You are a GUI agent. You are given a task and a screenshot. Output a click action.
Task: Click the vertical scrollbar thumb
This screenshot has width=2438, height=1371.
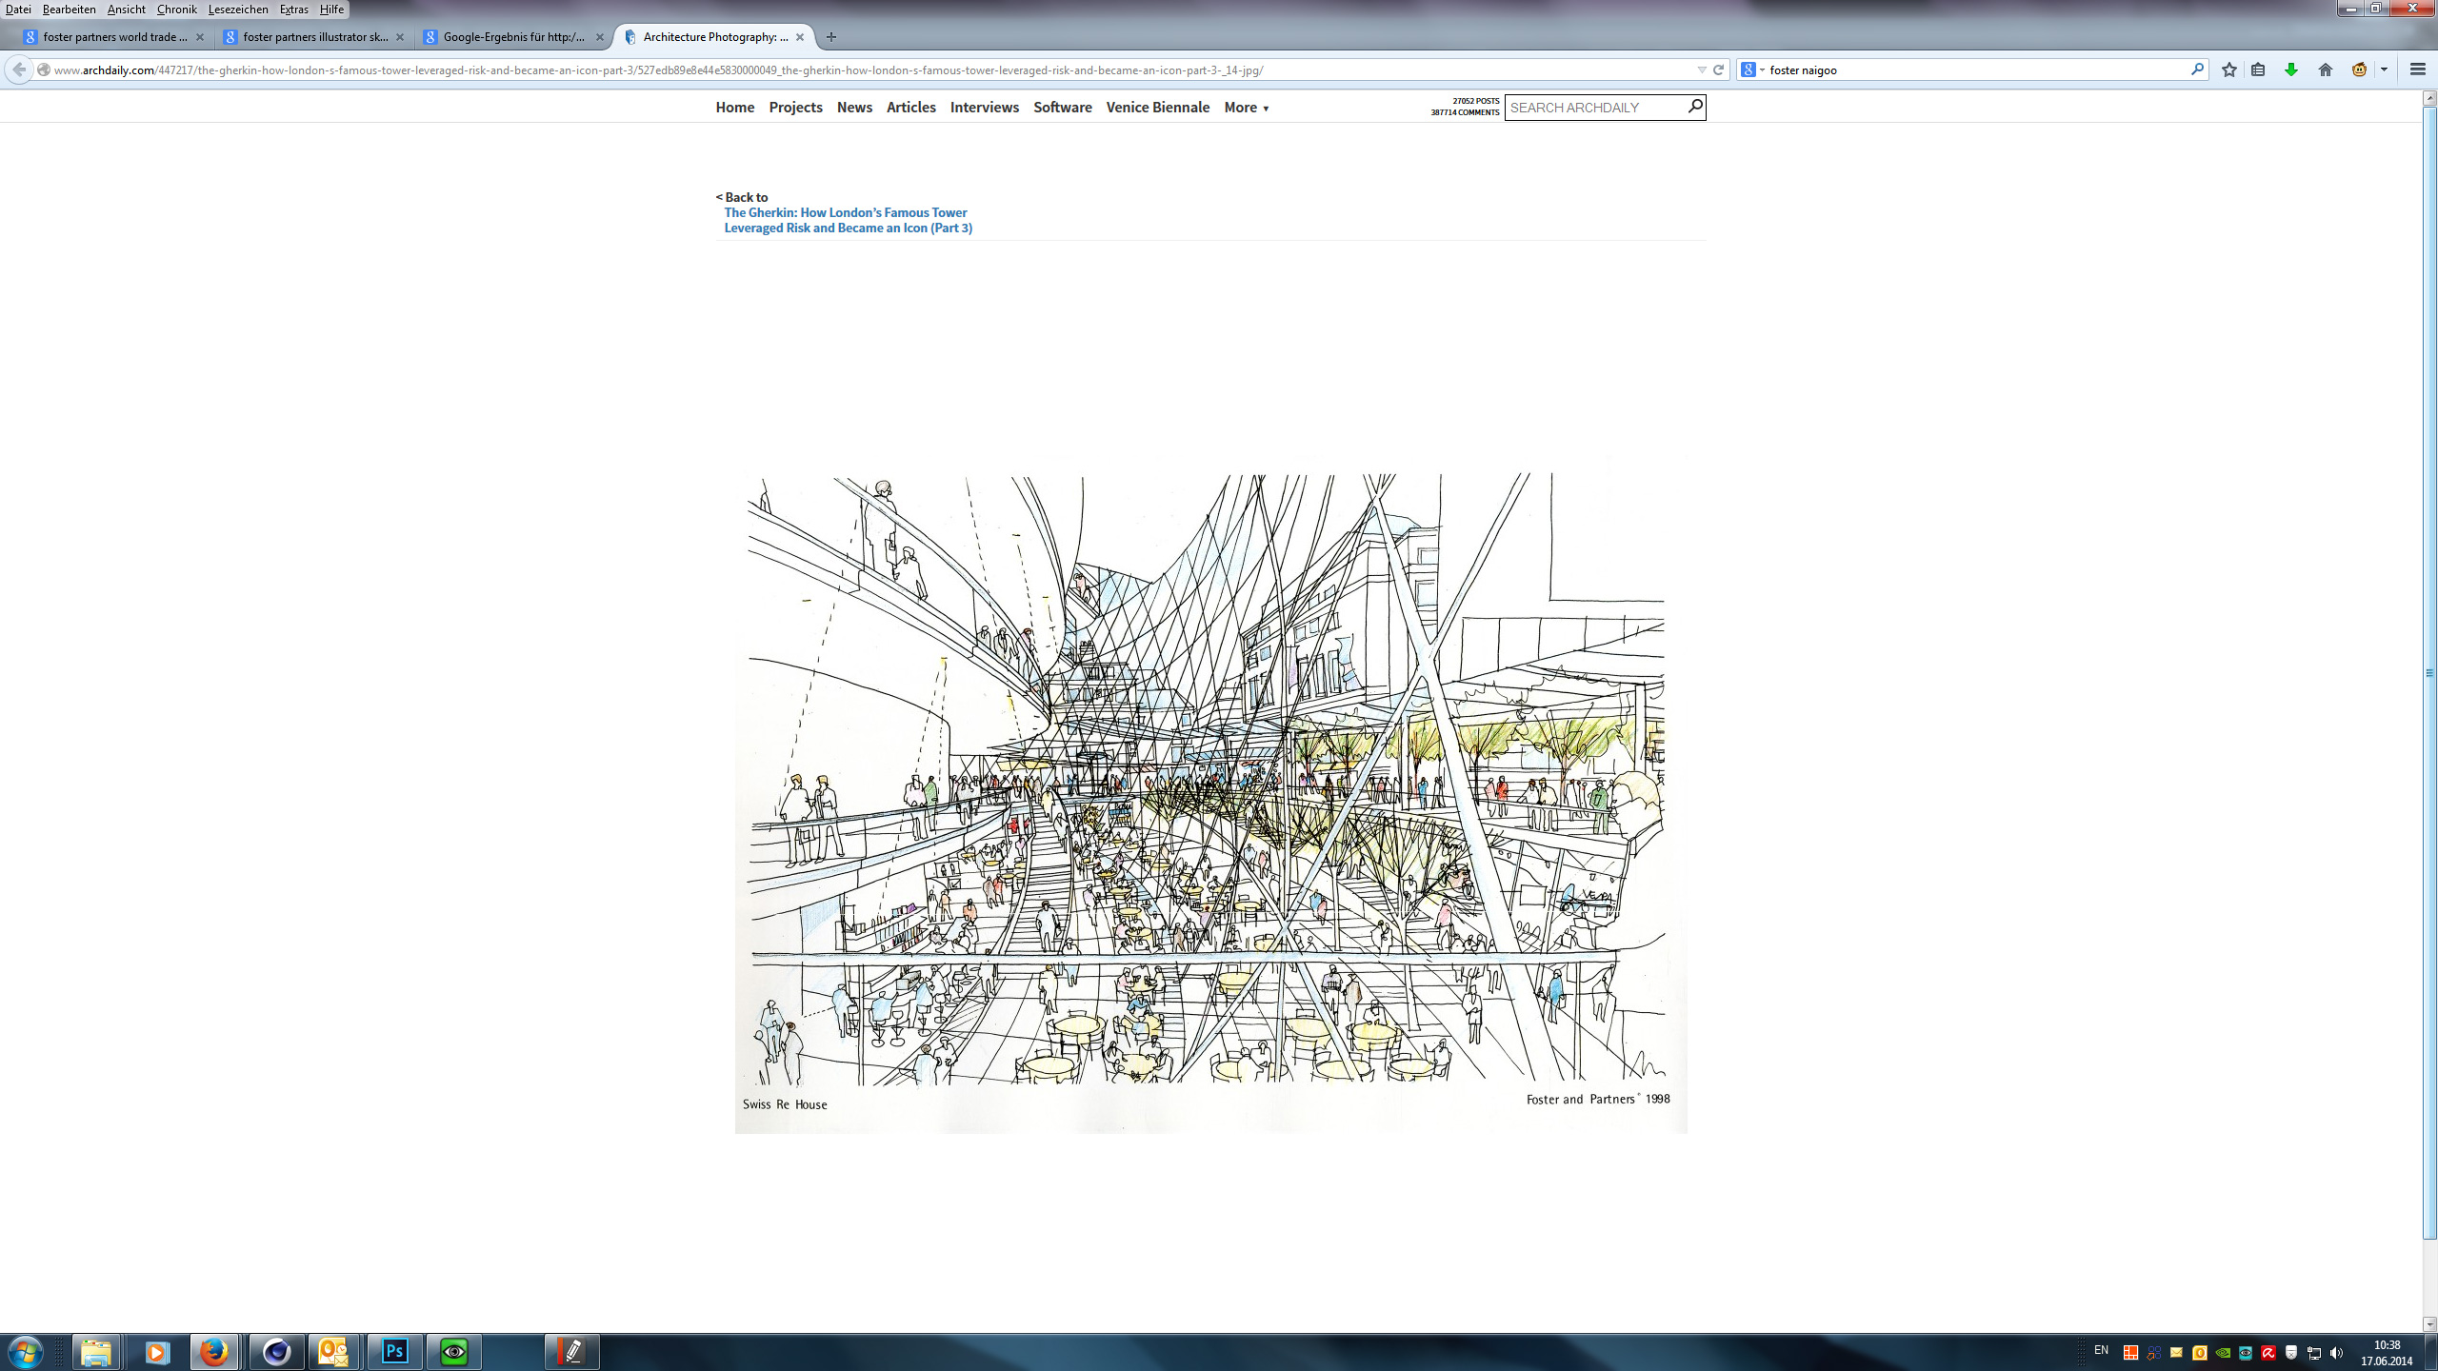2428,672
